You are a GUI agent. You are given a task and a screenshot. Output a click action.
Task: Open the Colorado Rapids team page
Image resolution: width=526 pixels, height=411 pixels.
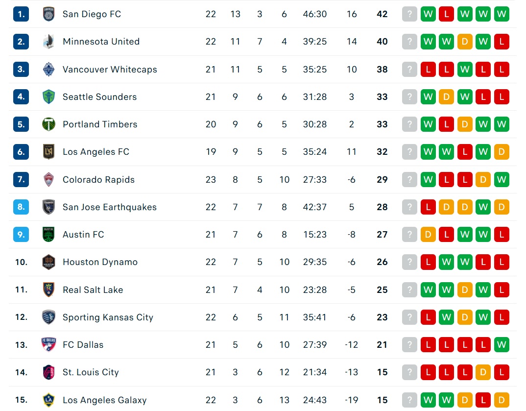click(x=98, y=179)
